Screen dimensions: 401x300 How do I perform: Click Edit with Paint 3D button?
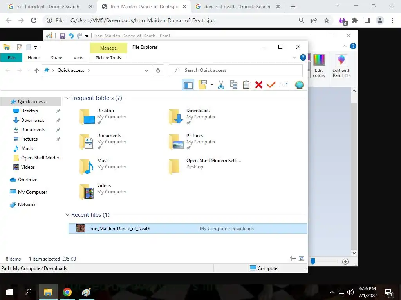(341, 66)
